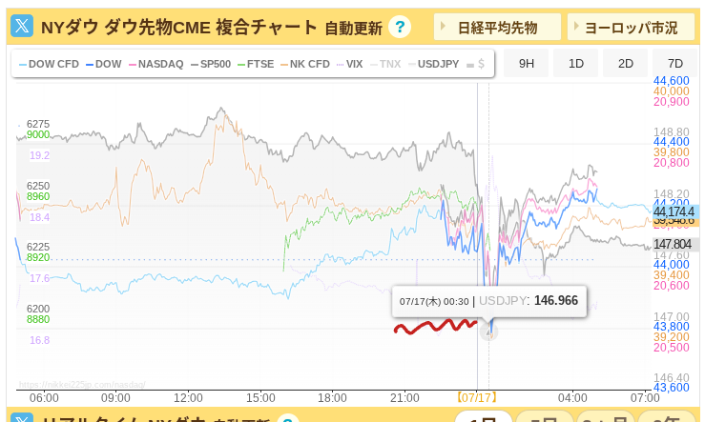
Task: Open the ヨーロッパ市況 link
Action: point(631,27)
